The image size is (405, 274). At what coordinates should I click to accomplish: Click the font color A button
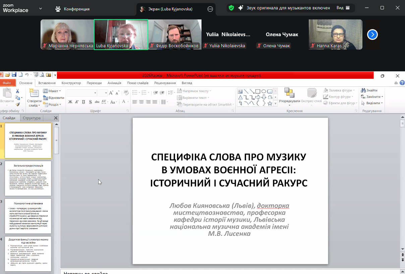[124, 102]
